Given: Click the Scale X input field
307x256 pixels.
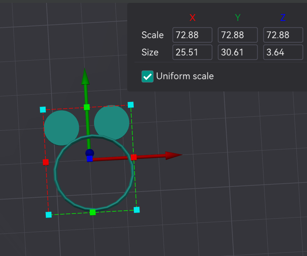Looking at the screenshot, I should [x=192, y=35].
